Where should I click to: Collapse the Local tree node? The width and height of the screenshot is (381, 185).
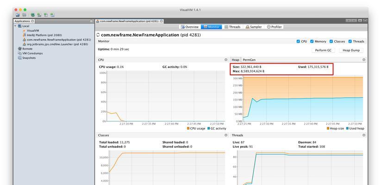pos(16,26)
